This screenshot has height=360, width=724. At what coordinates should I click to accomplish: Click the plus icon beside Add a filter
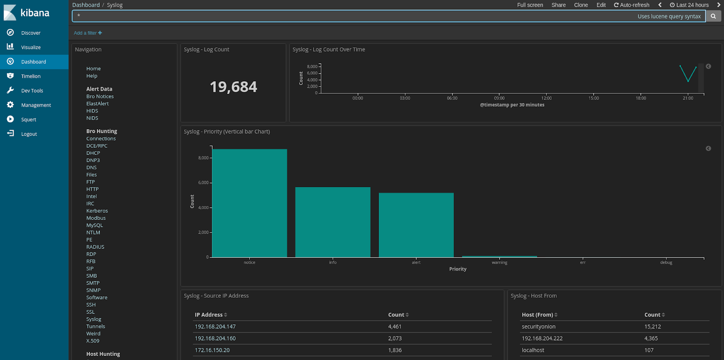tap(100, 33)
